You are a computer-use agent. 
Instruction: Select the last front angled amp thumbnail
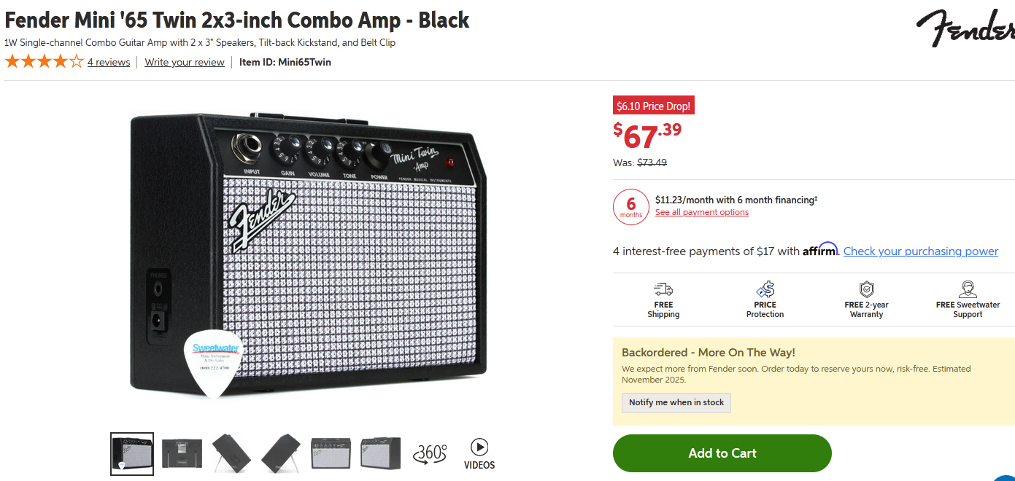click(x=380, y=453)
